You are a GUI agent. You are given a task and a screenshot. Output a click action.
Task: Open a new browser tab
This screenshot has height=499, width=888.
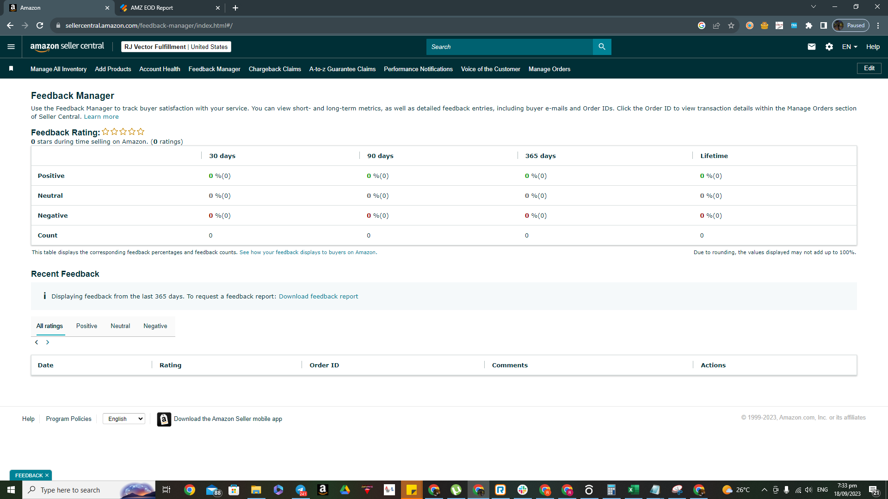pos(235,8)
